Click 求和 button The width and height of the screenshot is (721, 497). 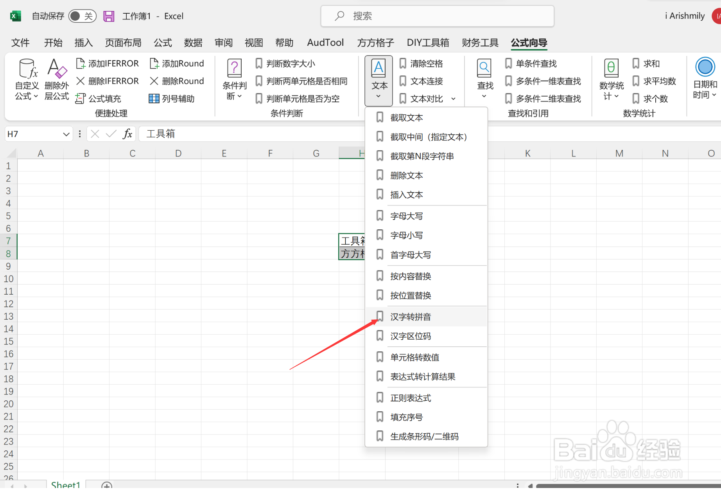coord(646,63)
